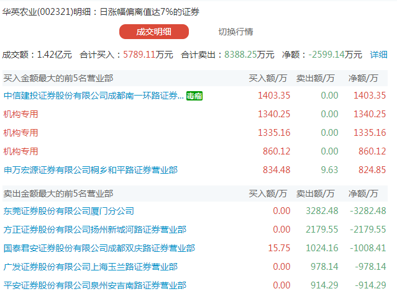Click sell amount 2179.55 for 方正证券
The image size is (397, 299).
point(322,230)
